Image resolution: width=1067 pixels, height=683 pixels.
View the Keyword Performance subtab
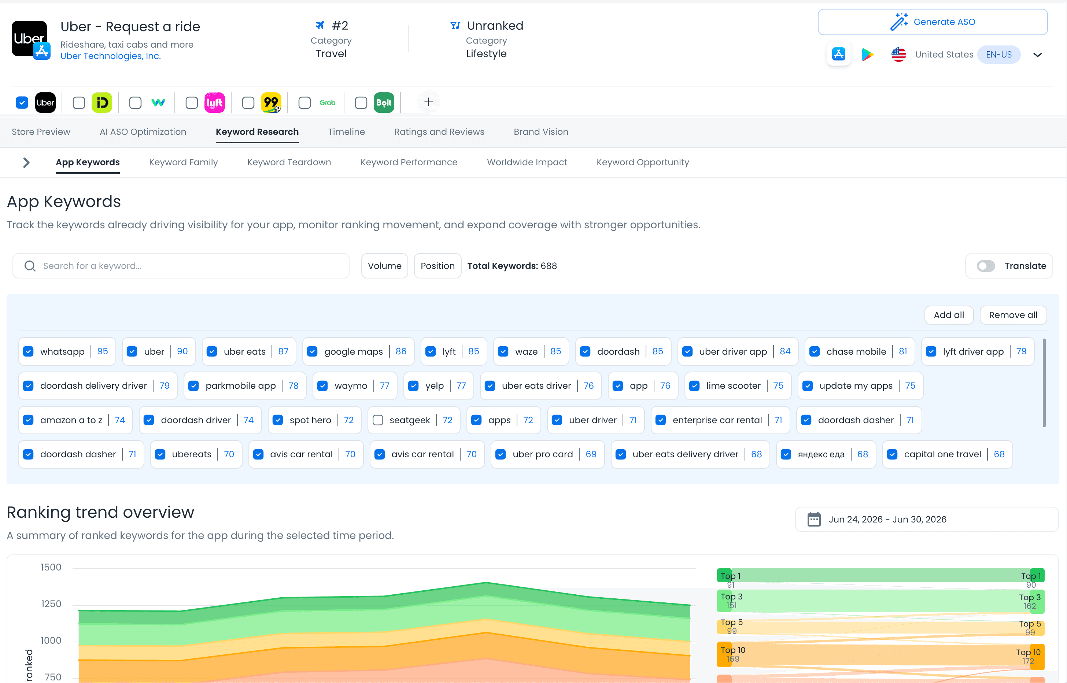tap(409, 162)
